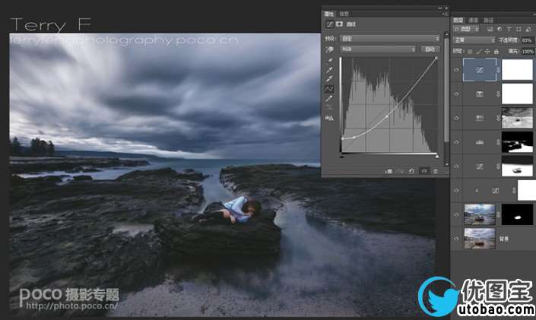
Task: Hide the layer with grayscale sky mask
Action: (456, 118)
